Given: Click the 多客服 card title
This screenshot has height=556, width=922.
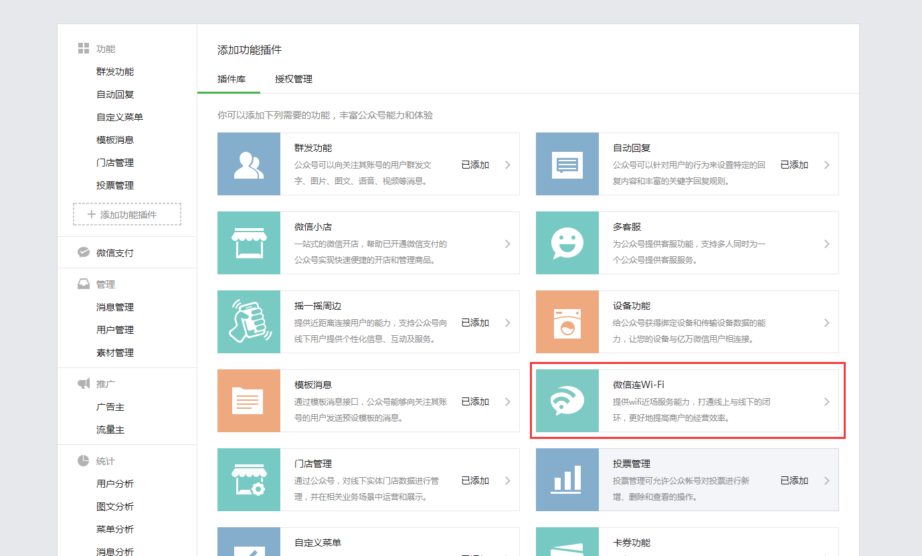Looking at the screenshot, I should (x=627, y=227).
